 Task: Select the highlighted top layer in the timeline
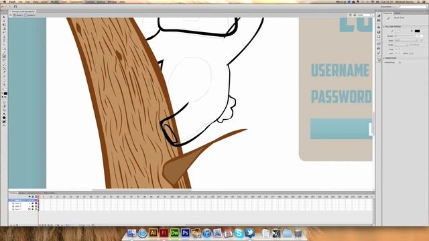(x=18, y=200)
